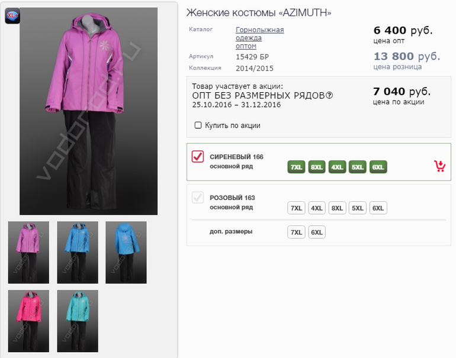Screen dimensions: 456x358
Task: Click the XL badge icon on photo
Action: coord(12,15)
